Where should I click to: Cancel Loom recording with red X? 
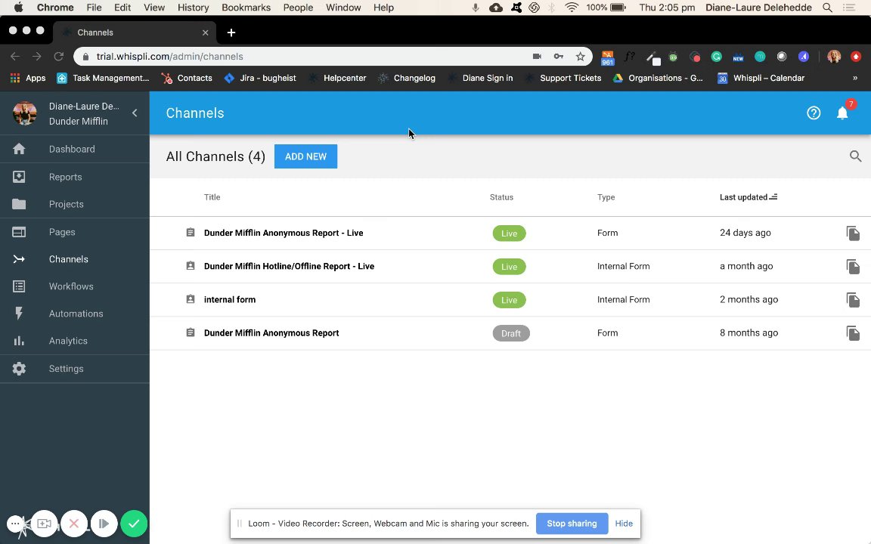[74, 524]
